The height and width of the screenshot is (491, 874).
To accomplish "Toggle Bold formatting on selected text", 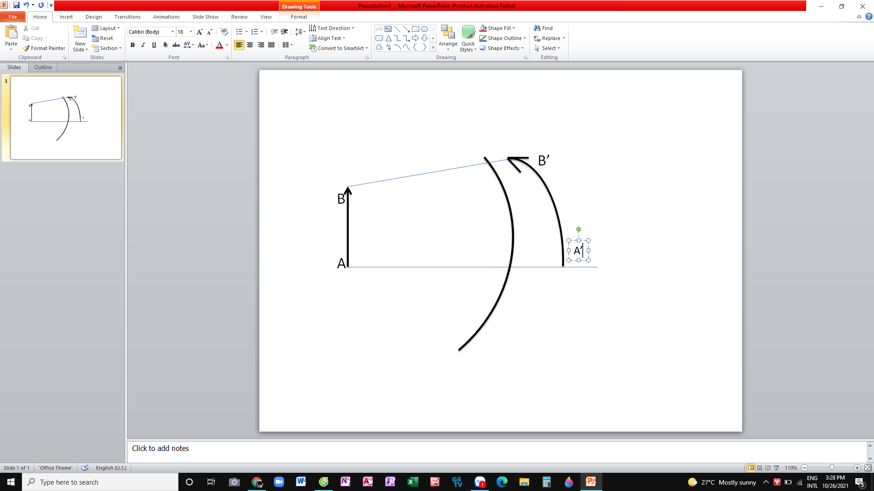I will (132, 45).
